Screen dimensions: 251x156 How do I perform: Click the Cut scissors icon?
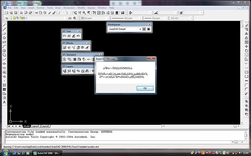[x=36, y=12]
